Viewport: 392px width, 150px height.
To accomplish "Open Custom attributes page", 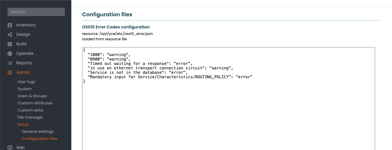I will (x=35, y=103).
